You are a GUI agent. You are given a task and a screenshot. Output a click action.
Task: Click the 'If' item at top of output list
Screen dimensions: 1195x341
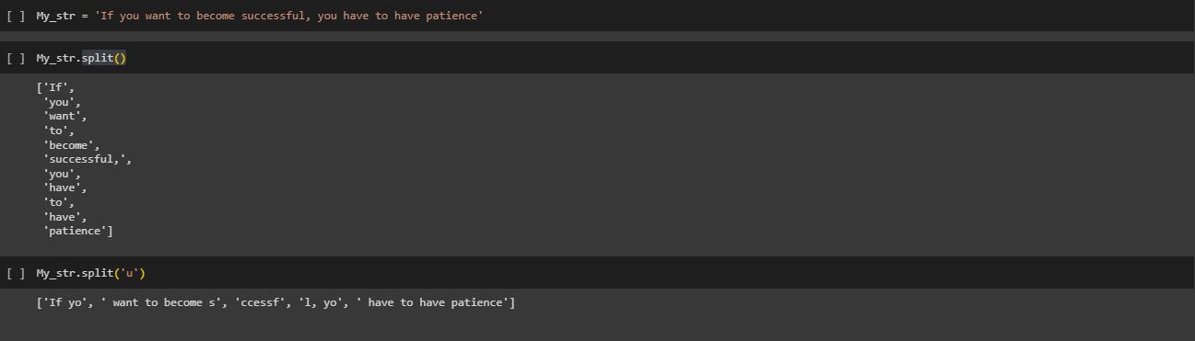point(55,87)
